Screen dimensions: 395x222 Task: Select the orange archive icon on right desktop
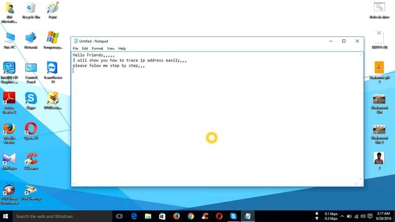[x=379, y=72]
